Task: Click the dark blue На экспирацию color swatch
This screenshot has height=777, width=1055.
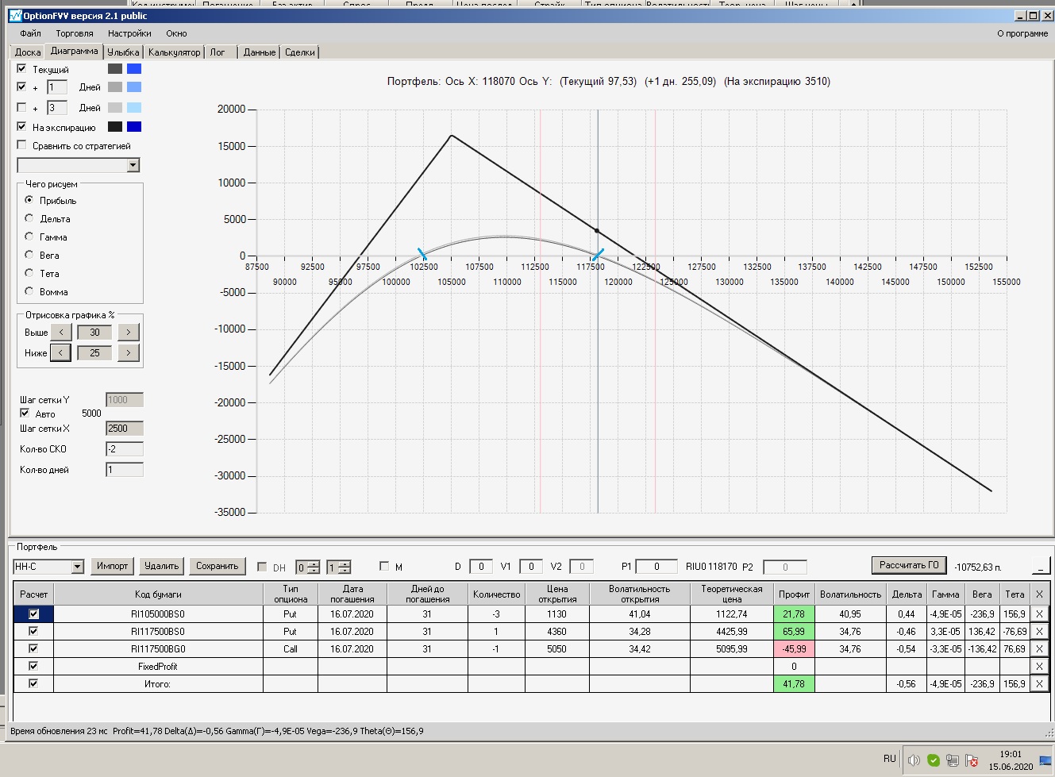Action: 134,127
